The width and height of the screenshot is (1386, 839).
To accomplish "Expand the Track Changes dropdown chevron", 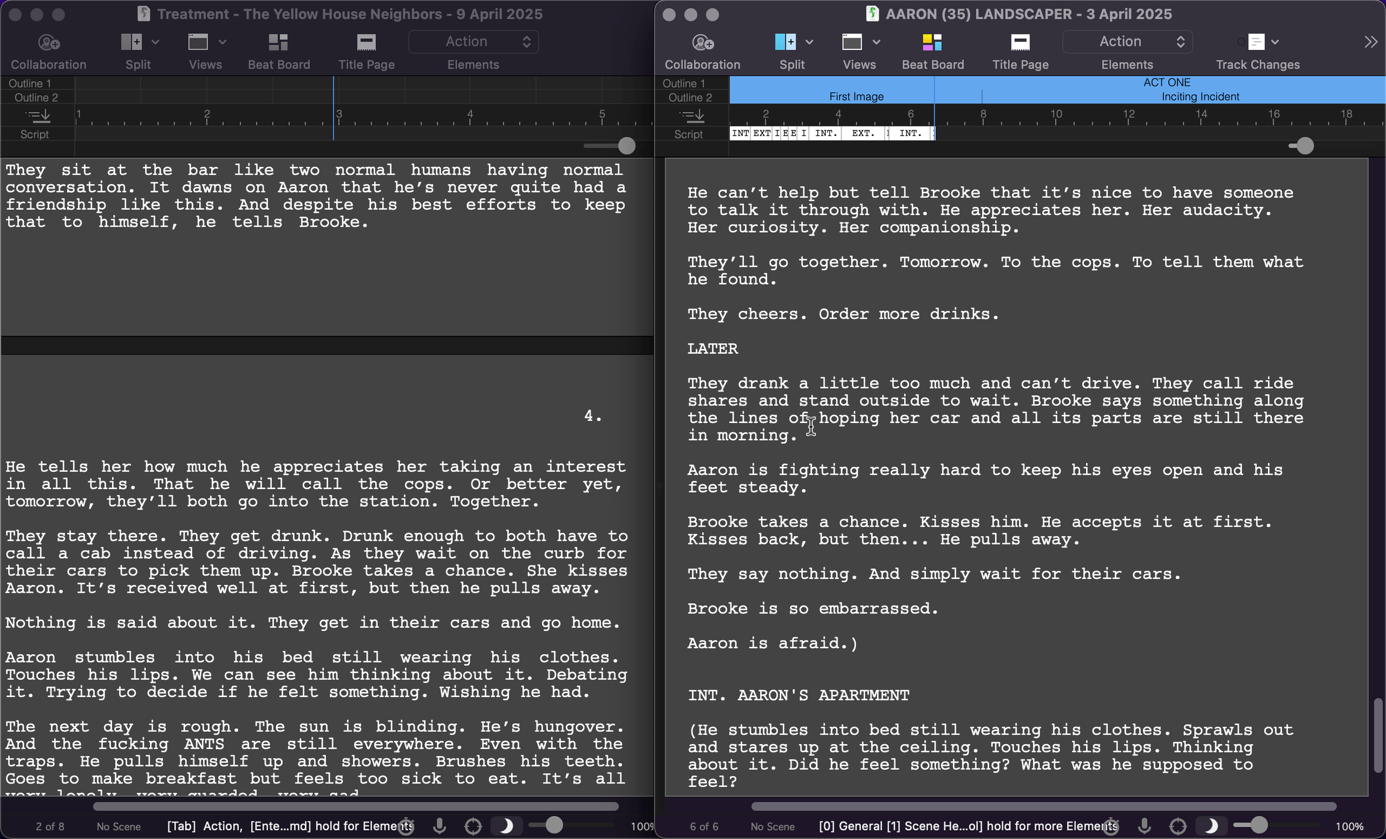I will [x=1275, y=42].
